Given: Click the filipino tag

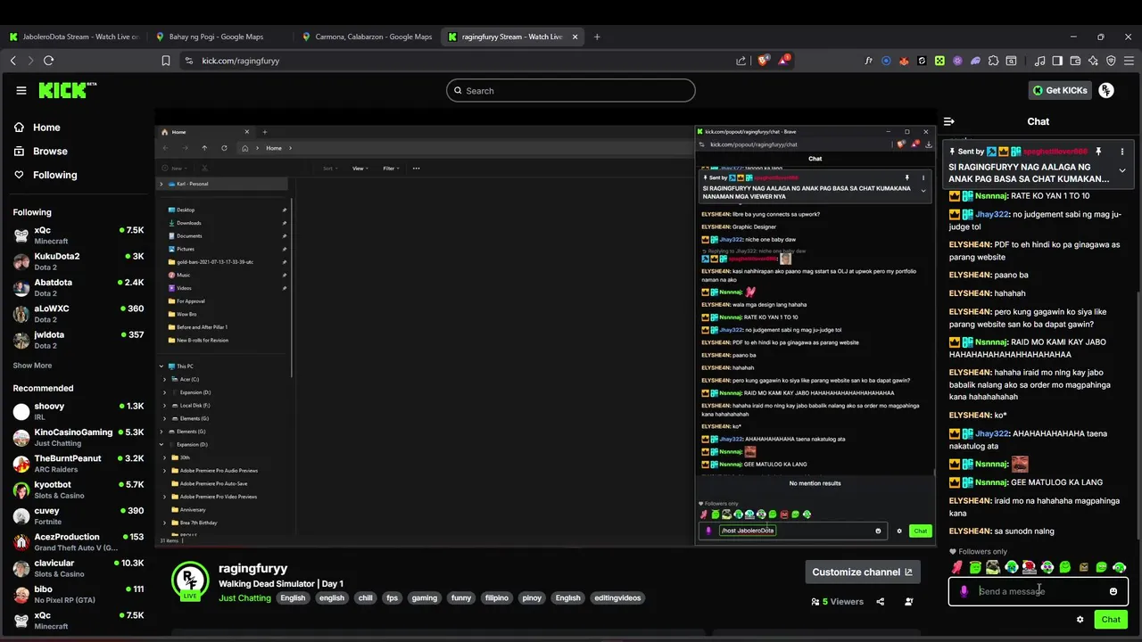Looking at the screenshot, I should click(x=497, y=598).
